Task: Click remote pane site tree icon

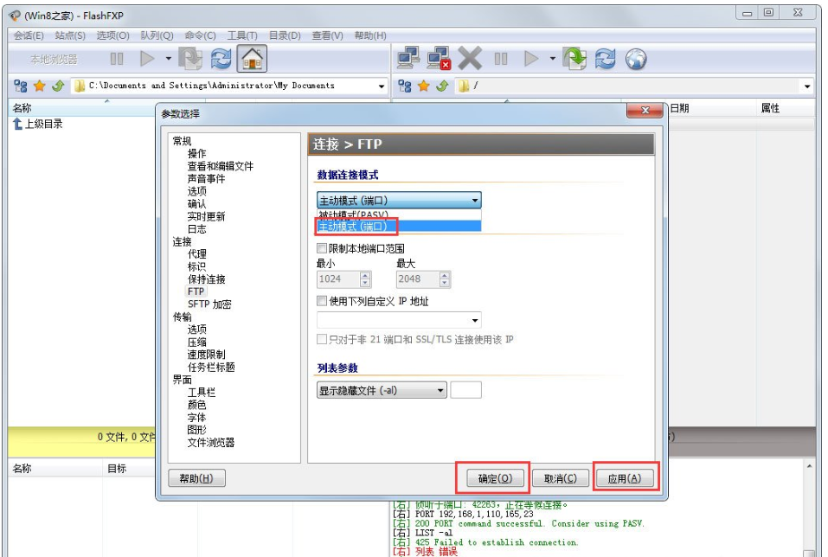Action: point(405,86)
